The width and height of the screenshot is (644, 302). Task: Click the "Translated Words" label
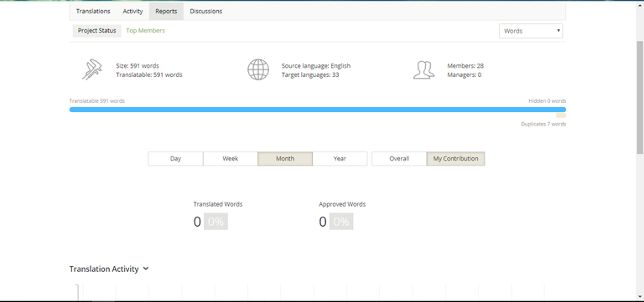coord(218,204)
